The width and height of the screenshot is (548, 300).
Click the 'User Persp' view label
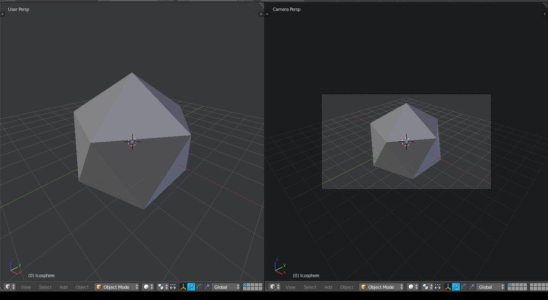tap(19, 9)
